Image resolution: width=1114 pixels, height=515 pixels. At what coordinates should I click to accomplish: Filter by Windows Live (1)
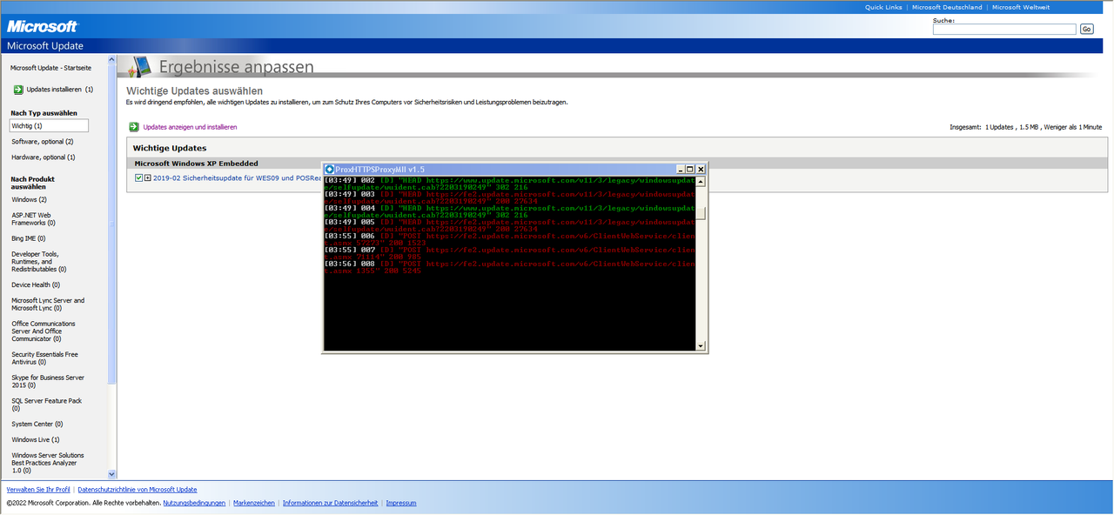pyautogui.click(x=36, y=440)
